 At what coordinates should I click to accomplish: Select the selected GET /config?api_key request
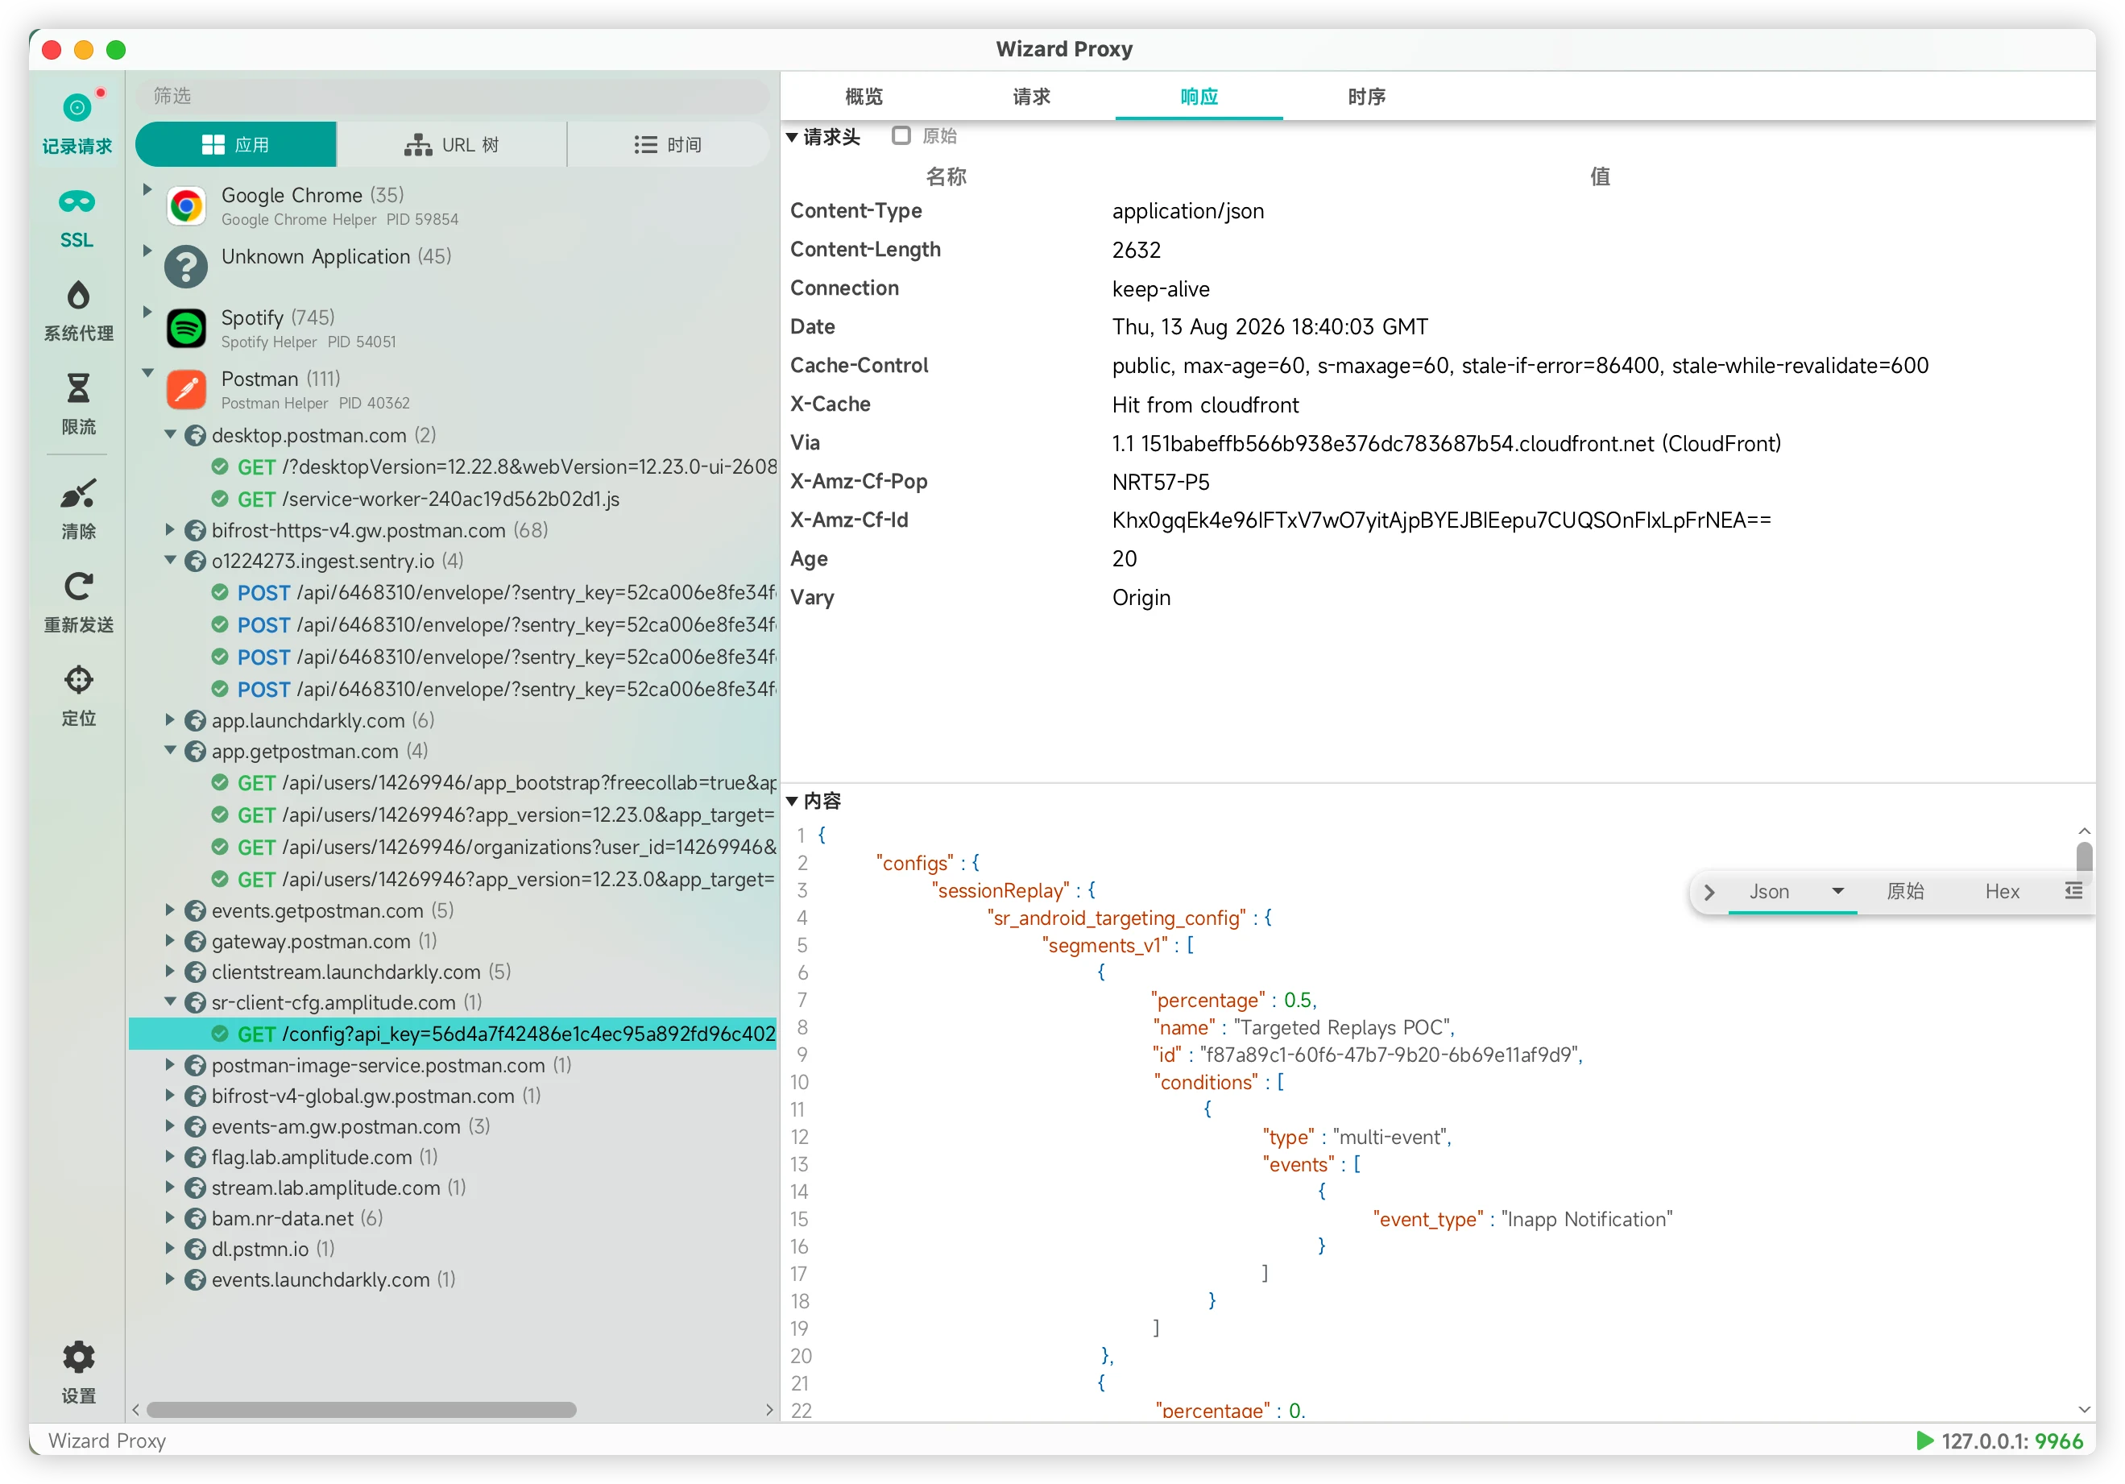453,1034
